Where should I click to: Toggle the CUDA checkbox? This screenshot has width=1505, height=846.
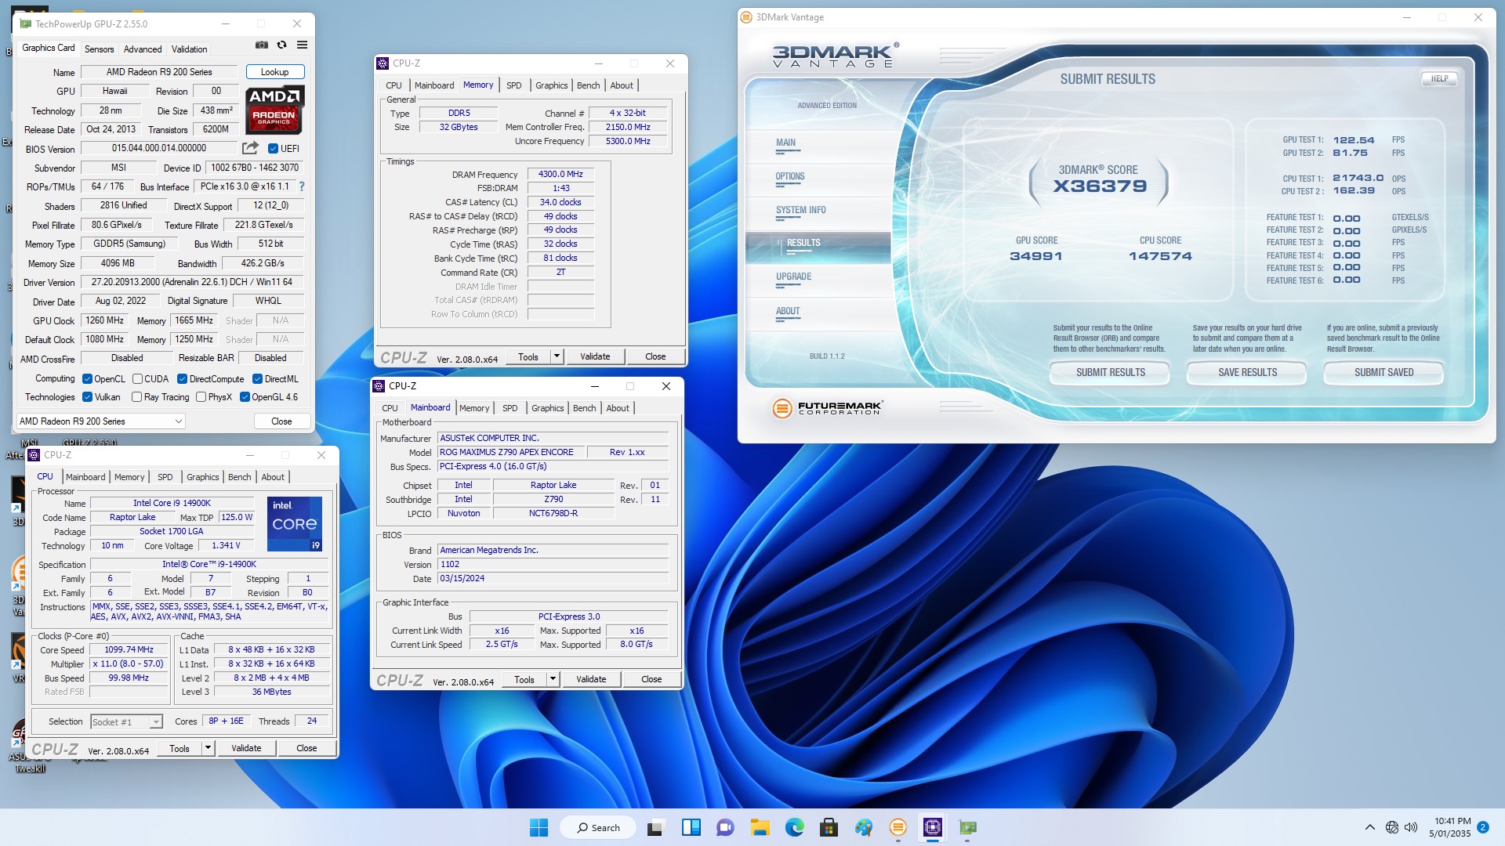pos(138,379)
